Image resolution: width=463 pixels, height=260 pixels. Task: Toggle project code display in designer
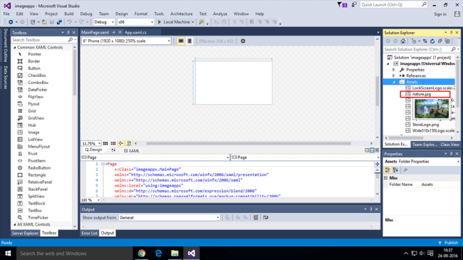pos(129,143)
